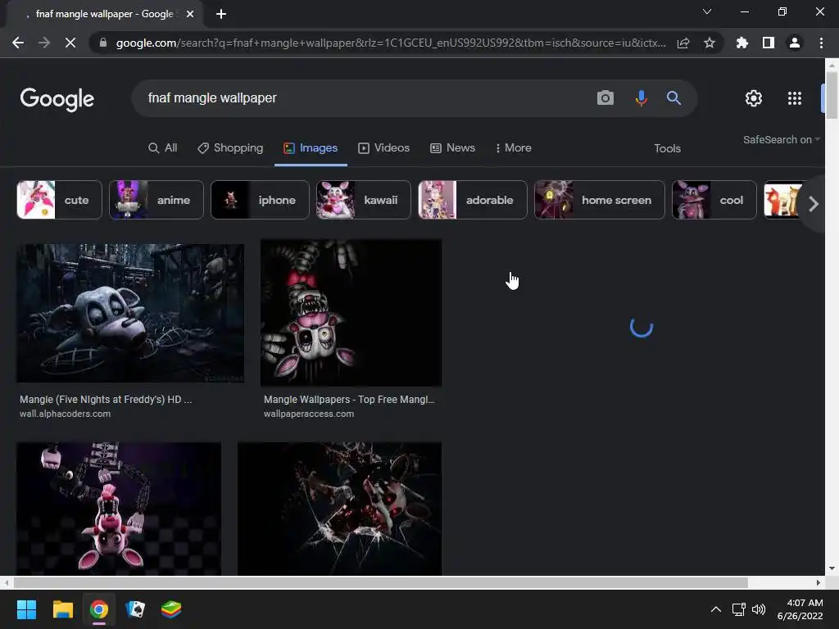Open new tab with plus button
The image size is (839, 629).
[221, 14]
